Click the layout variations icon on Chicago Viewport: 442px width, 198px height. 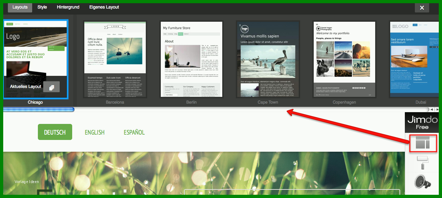tap(51, 87)
